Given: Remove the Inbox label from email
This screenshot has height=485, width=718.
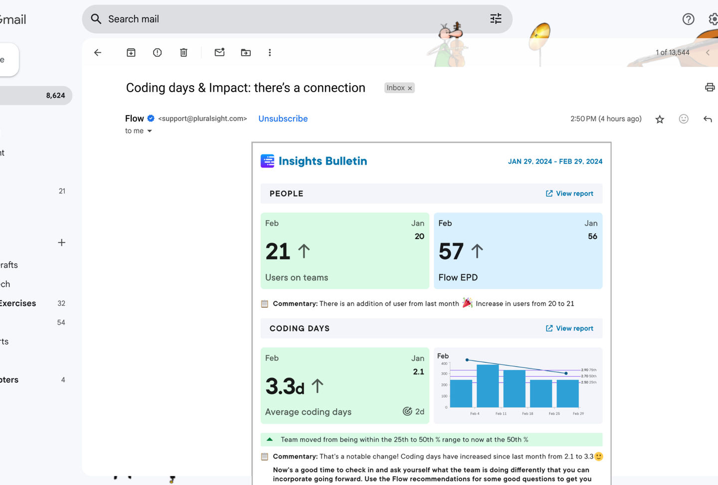Looking at the screenshot, I should (x=410, y=88).
